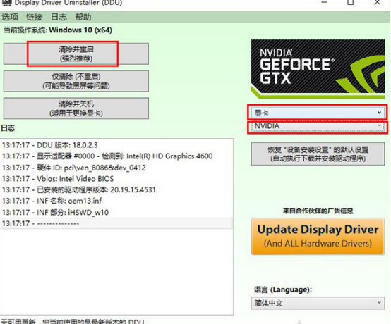391x324 pixels.
Task: Click the Update Display Driver ad banner
Action: [x=318, y=237]
